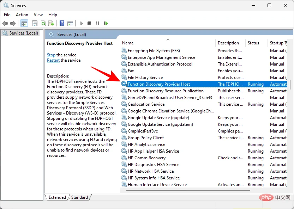Select Google Update Service (gupdate) row
Image resolution: width=294 pixels, height=209 pixels.
click(204, 118)
